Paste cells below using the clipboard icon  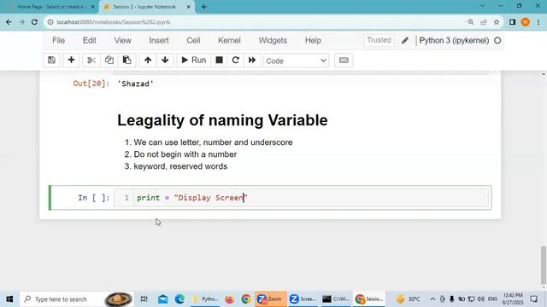[126, 61]
